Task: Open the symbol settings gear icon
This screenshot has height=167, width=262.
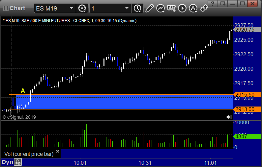Action: tap(82, 8)
